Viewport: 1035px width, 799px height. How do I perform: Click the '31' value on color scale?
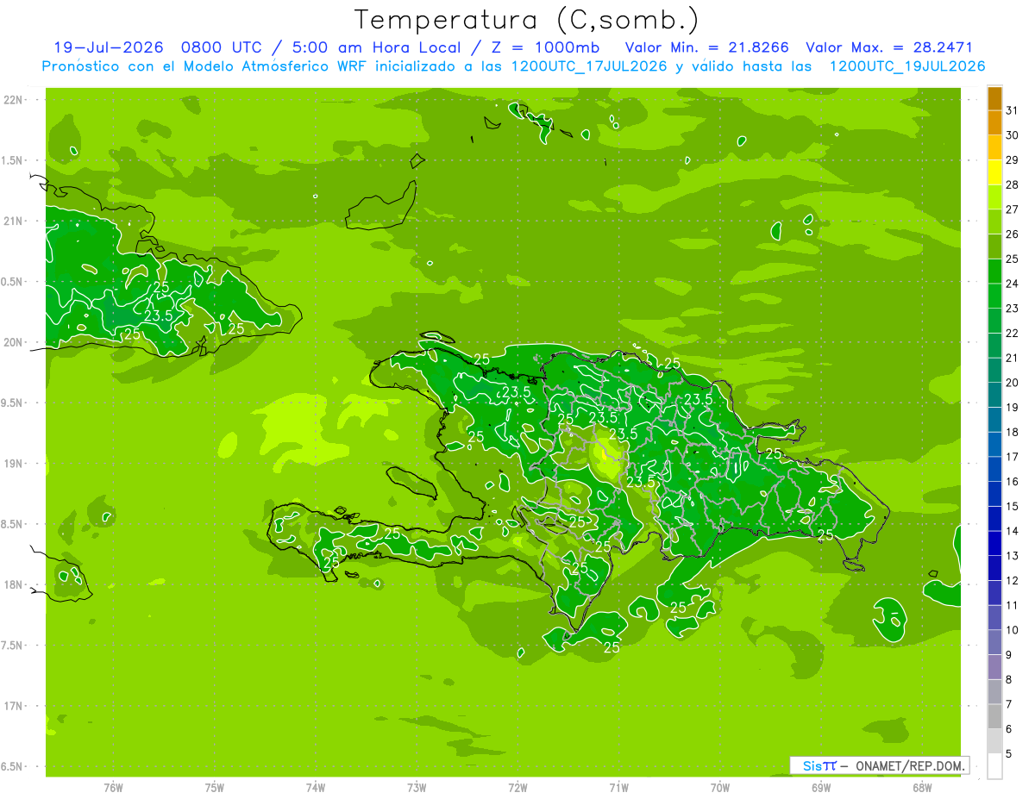coord(1013,110)
